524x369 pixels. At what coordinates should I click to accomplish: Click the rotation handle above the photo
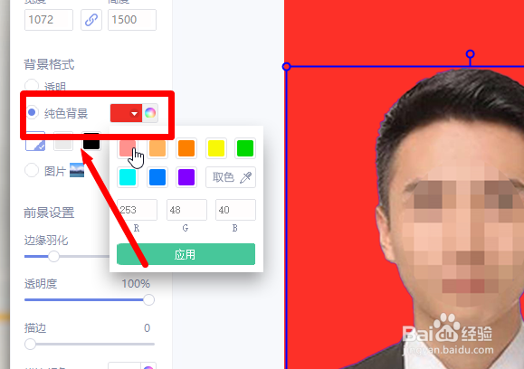[471, 54]
